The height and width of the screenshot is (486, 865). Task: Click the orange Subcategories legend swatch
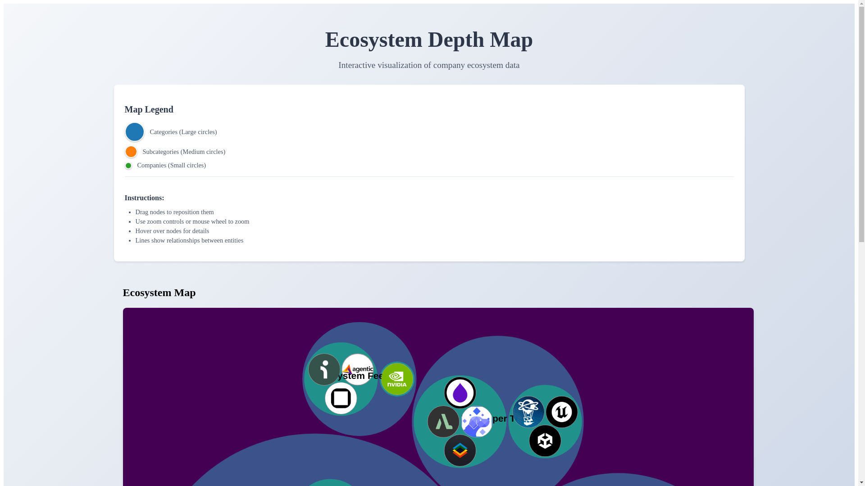tap(131, 152)
